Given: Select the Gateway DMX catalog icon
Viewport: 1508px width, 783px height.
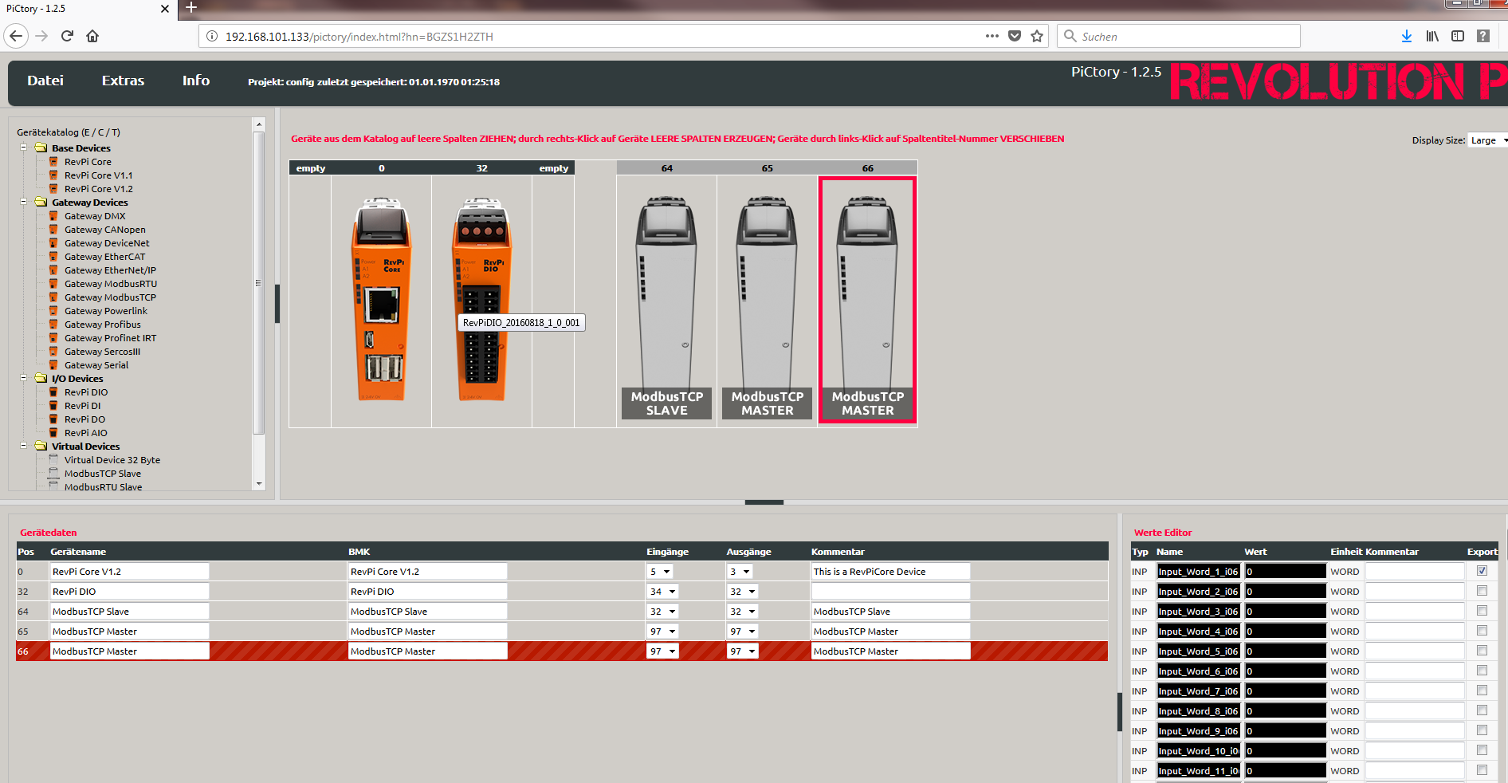Looking at the screenshot, I should 54,216.
